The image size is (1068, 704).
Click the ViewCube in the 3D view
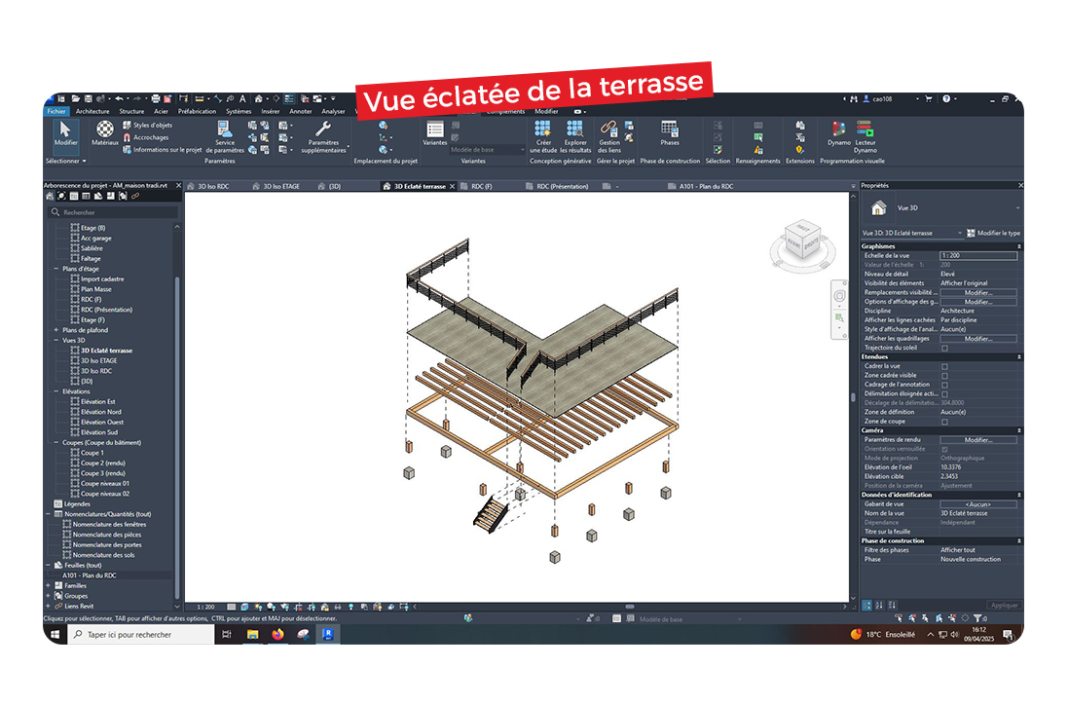[x=802, y=240]
